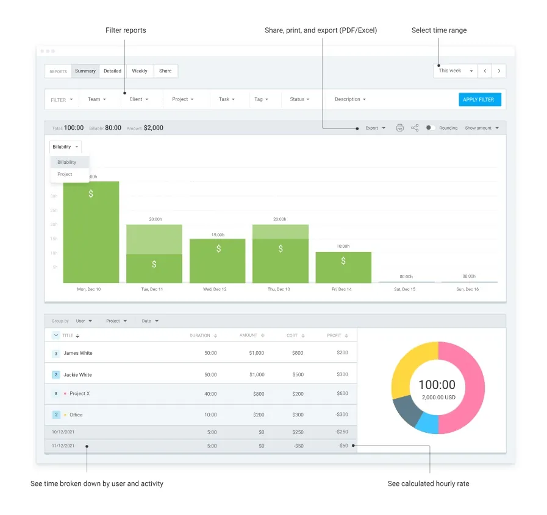The width and height of the screenshot is (547, 515).
Task: Click the print icon in the summary bar
Action: (x=400, y=128)
